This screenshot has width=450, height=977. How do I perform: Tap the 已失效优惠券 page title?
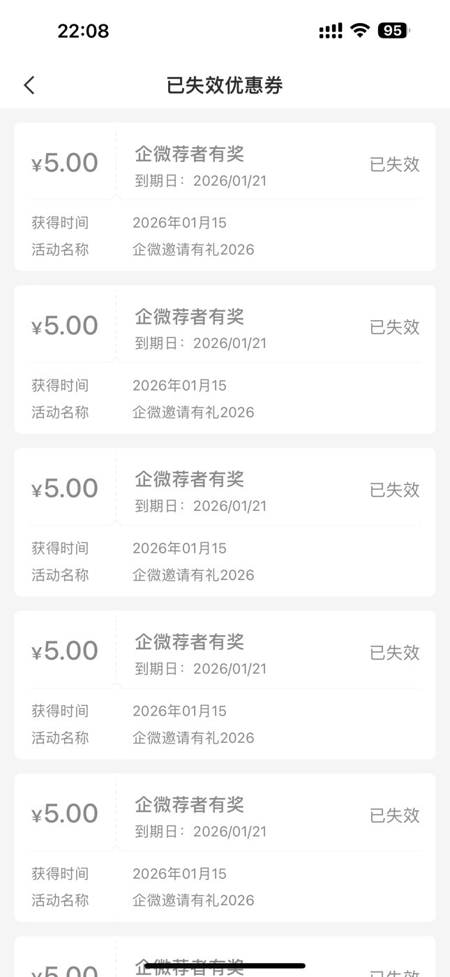[225, 85]
